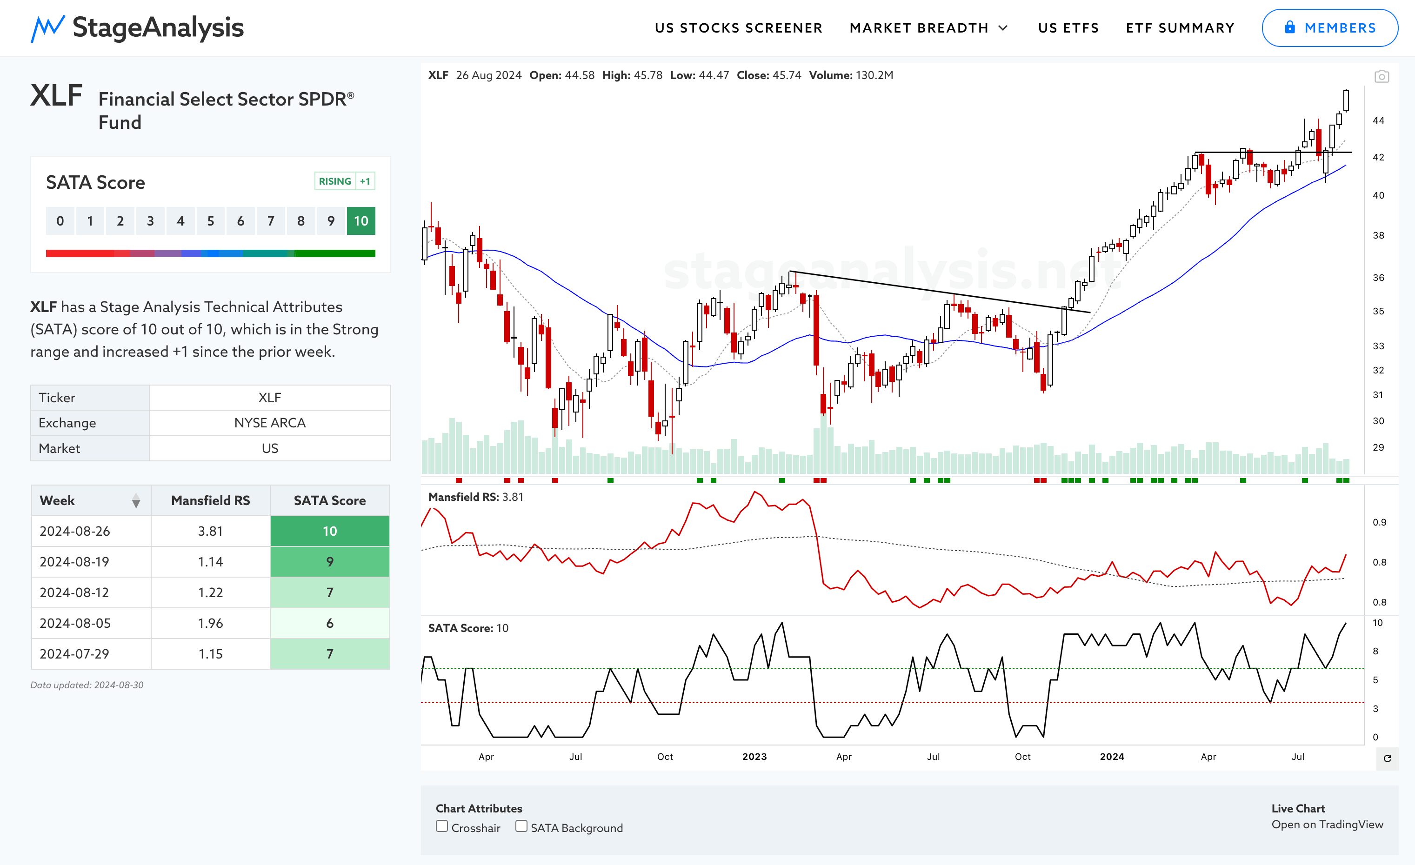Select SATA score box 5
Screen dimensions: 1415x865
(x=210, y=221)
